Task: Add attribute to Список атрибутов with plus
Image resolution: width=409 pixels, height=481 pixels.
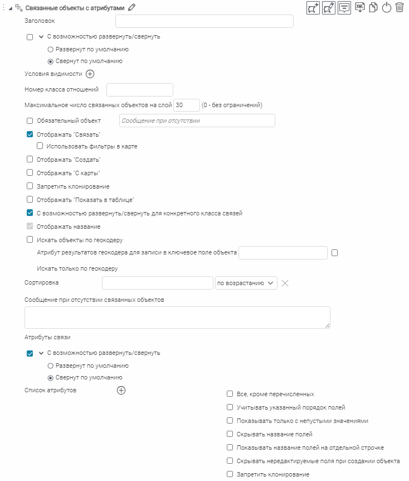Action: tap(121, 391)
